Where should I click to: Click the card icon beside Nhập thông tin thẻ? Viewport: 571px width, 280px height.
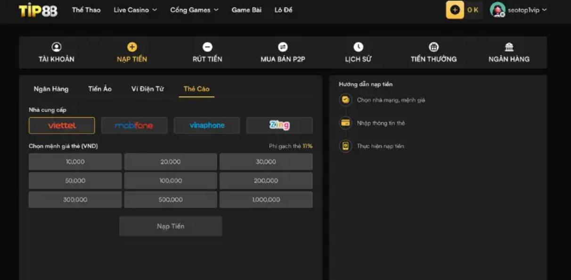[x=345, y=123]
